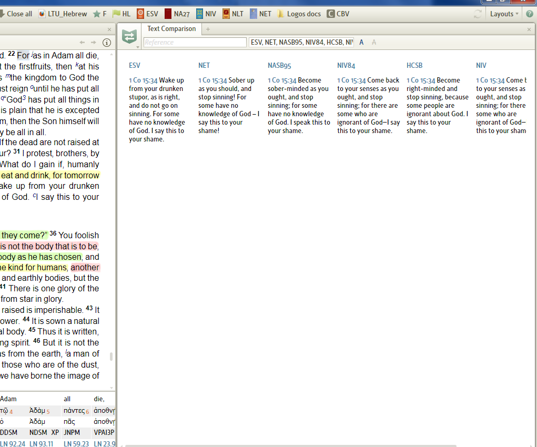537x447 pixels.
Task: Open the Layouts dropdown
Action: click(504, 14)
